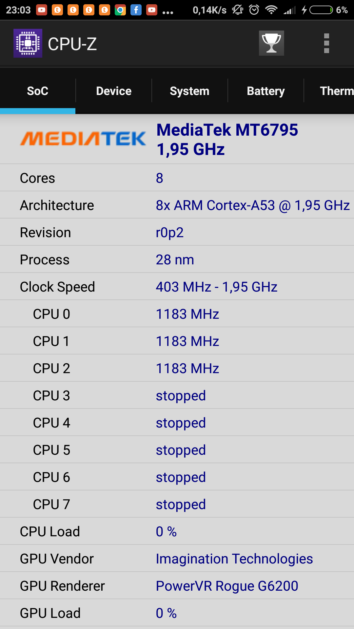Select the SoC tab
354x629 pixels.
(38, 91)
